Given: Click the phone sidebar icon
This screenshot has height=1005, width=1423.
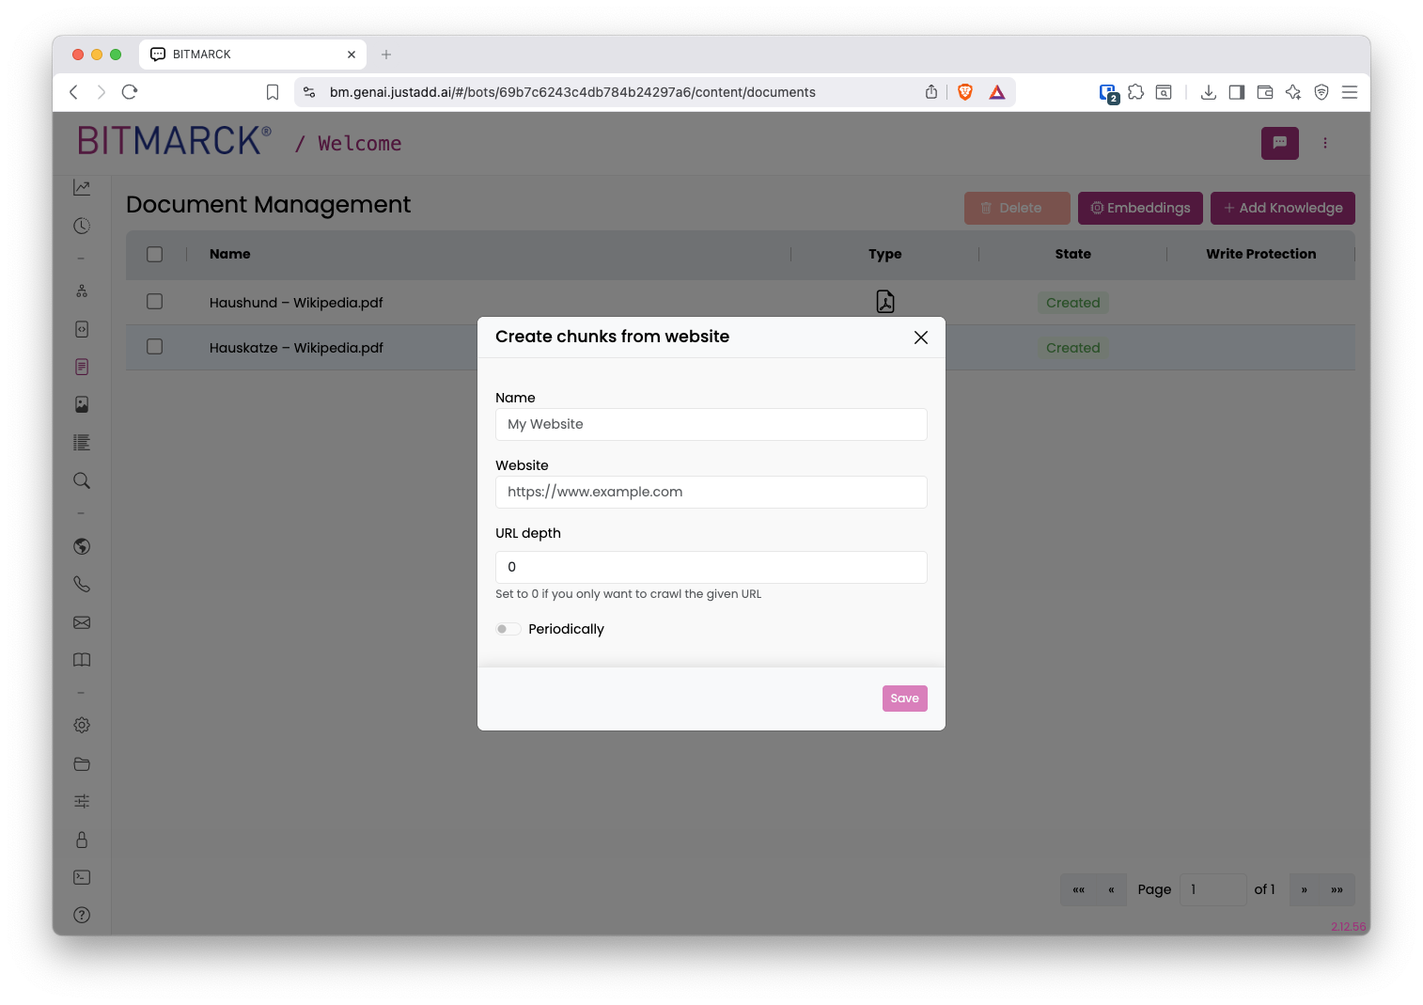Looking at the screenshot, I should [82, 584].
